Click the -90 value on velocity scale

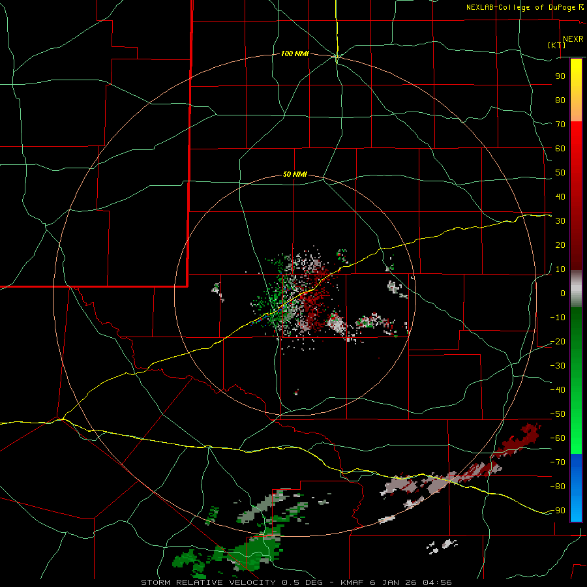[558, 510]
